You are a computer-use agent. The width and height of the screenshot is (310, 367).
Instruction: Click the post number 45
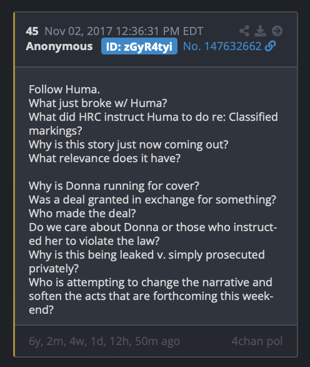(x=32, y=31)
